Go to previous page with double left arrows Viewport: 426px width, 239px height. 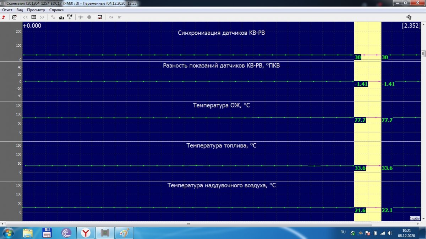coord(25,17)
